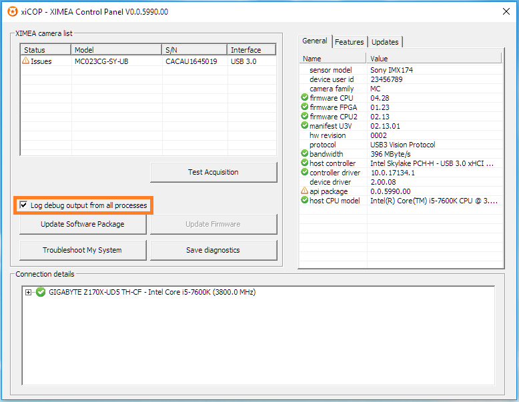Image resolution: width=519 pixels, height=402 pixels.
Task: Click Intel(R) Core(TM) i5-7600K CPU value
Action: click(434, 201)
